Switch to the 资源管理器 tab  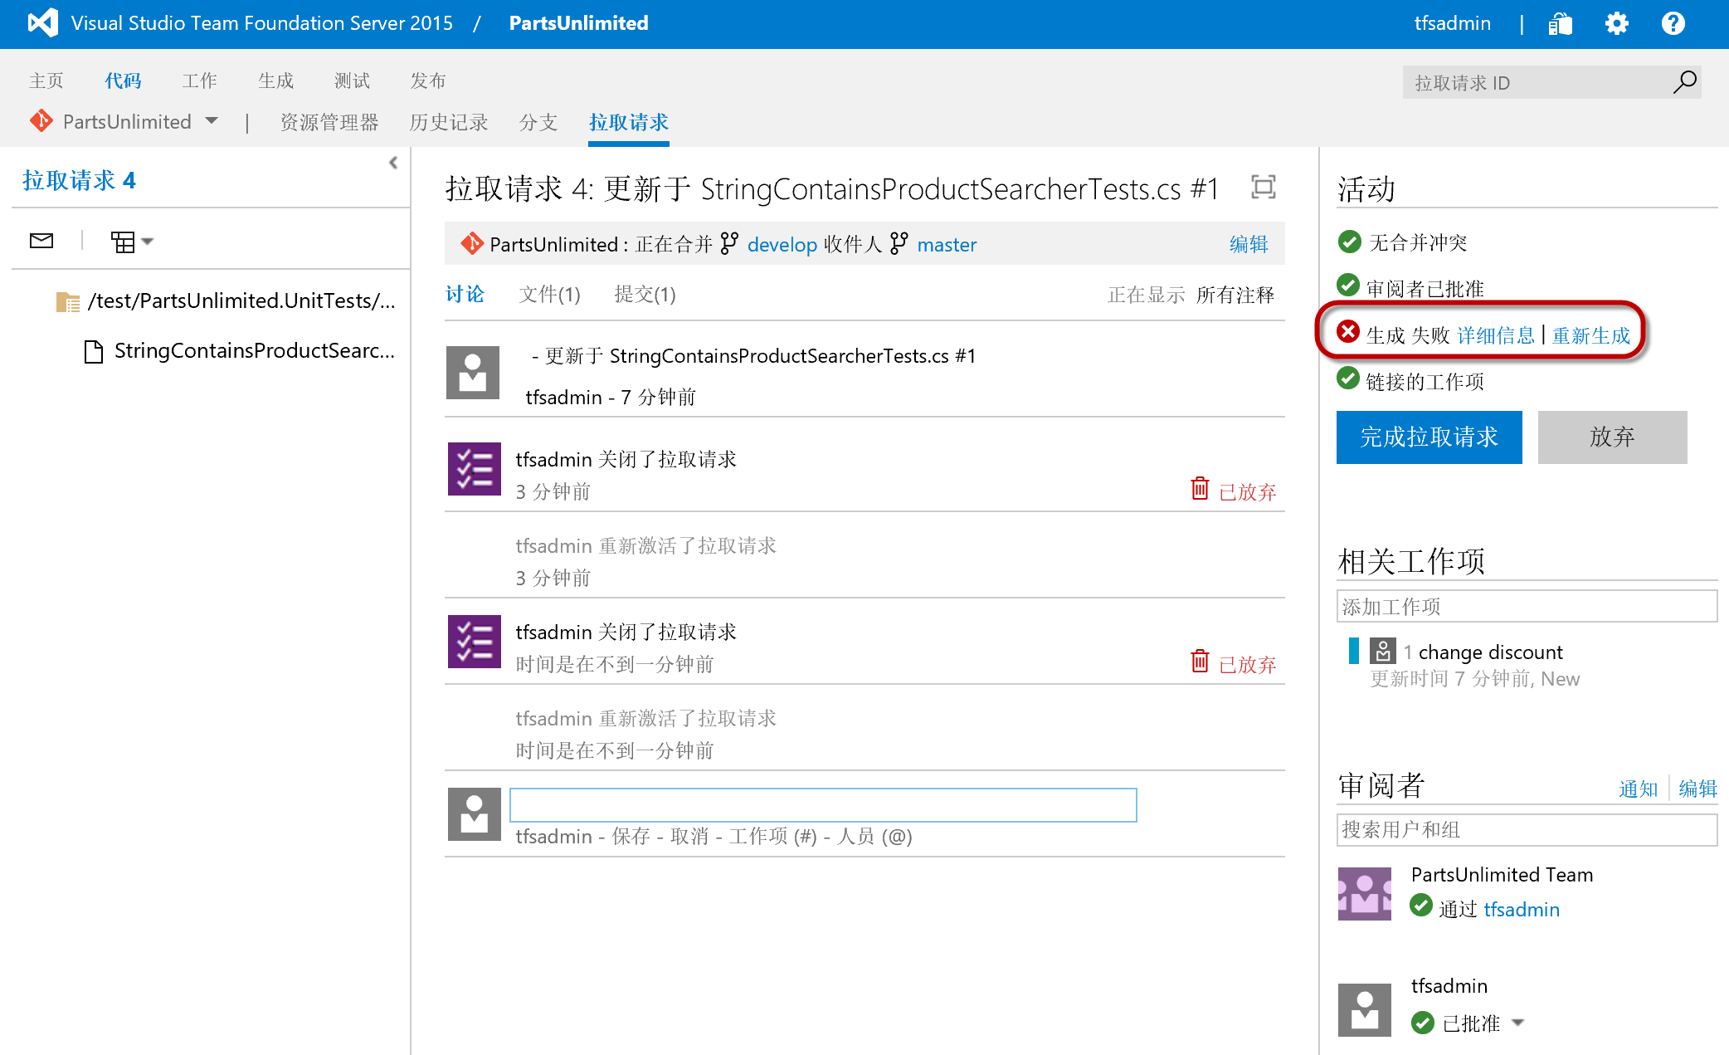pos(329,122)
